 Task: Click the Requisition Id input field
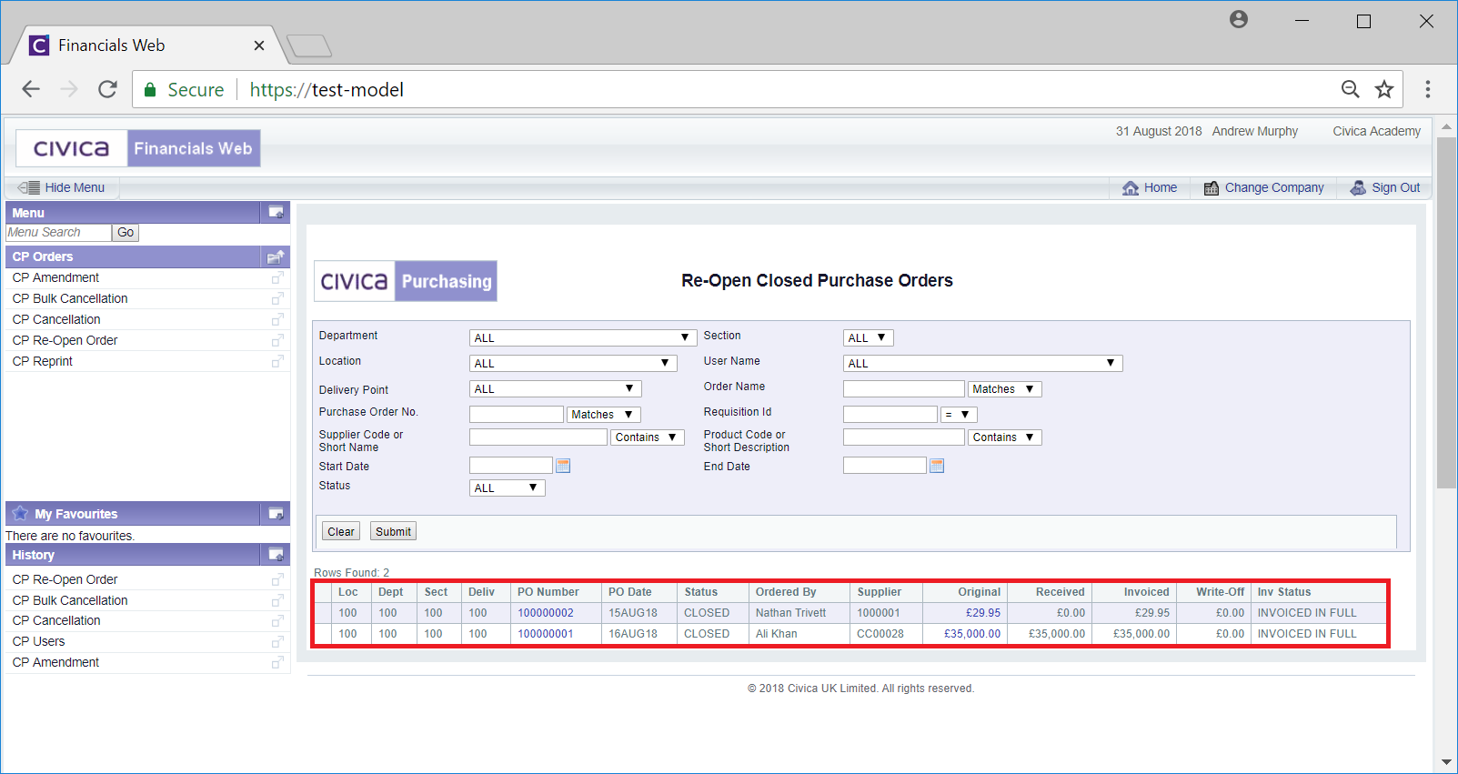click(x=890, y=414)
